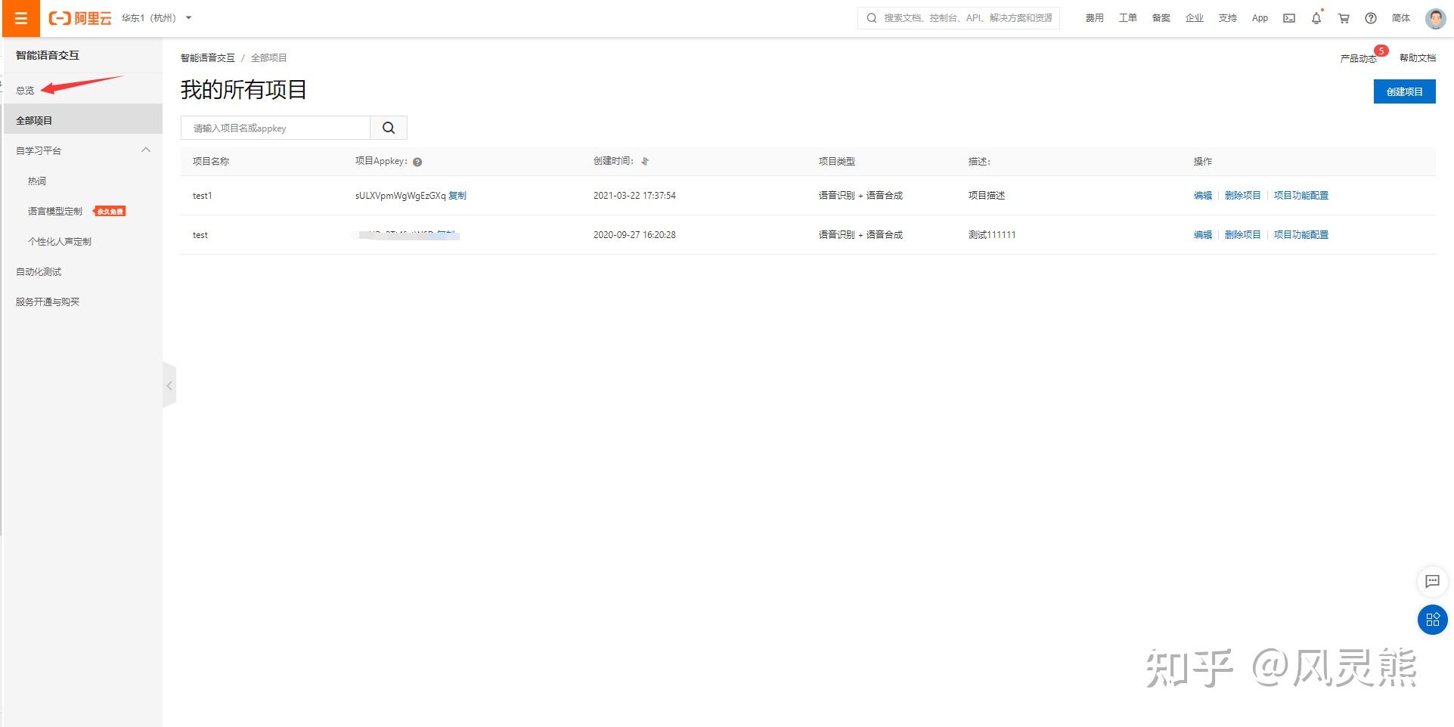
Task: Click inside the project name search field
Action: click(274, 127)
